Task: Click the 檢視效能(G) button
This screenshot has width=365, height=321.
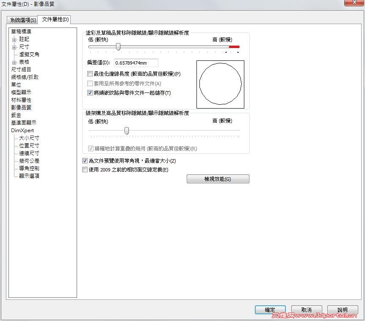Action: 218,179
